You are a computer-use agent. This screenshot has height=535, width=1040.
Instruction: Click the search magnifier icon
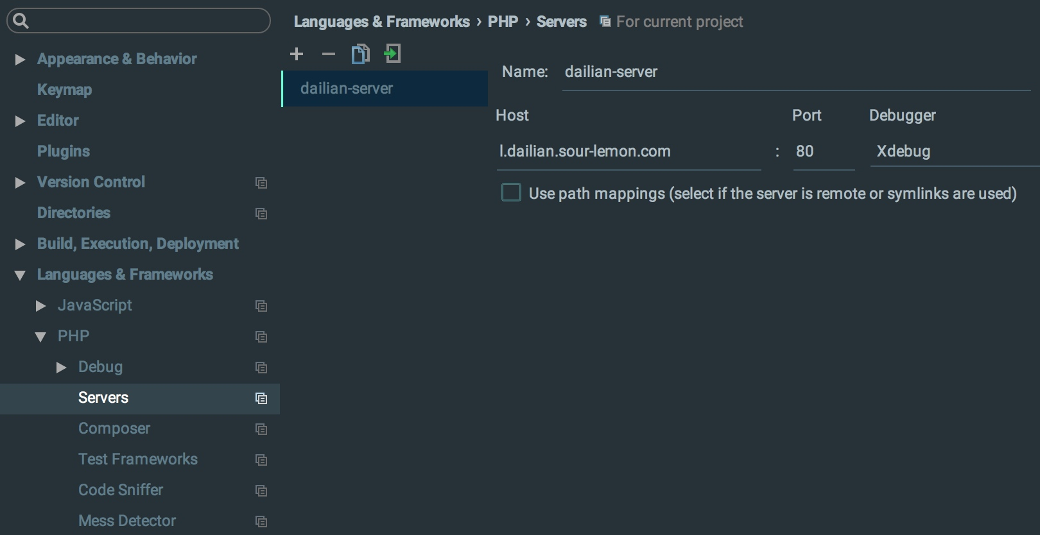point(21,21)
